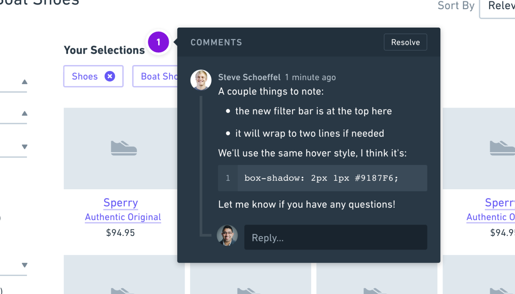Open the Relevance sort dropdown
Viewport: 515px width, 294px height.
(500, 6)
